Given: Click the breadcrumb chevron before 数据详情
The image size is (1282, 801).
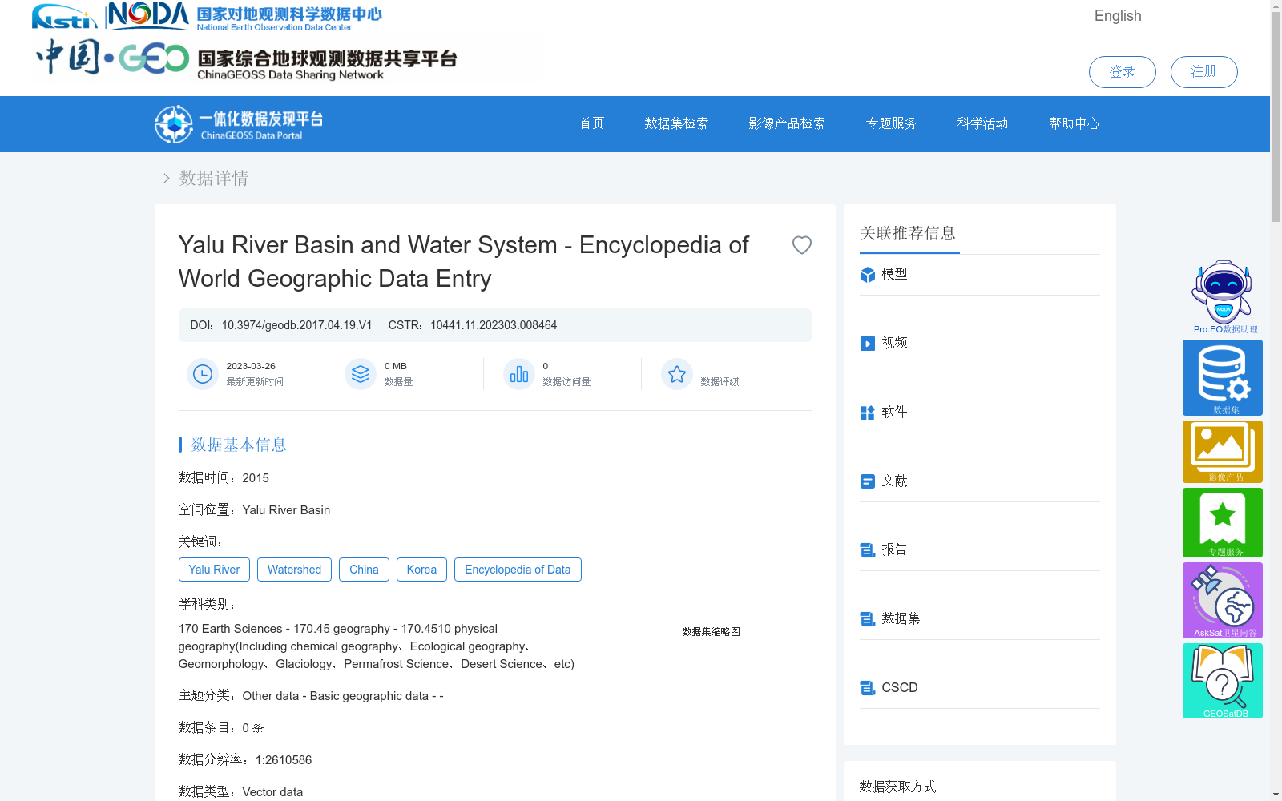Looking at the screenshot, I should [167, 178].
